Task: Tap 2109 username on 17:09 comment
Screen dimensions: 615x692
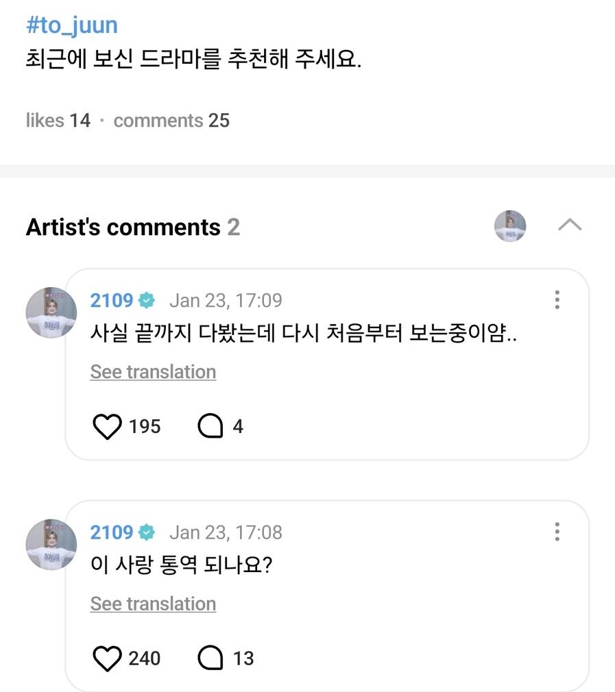Action: pos(112,300)
